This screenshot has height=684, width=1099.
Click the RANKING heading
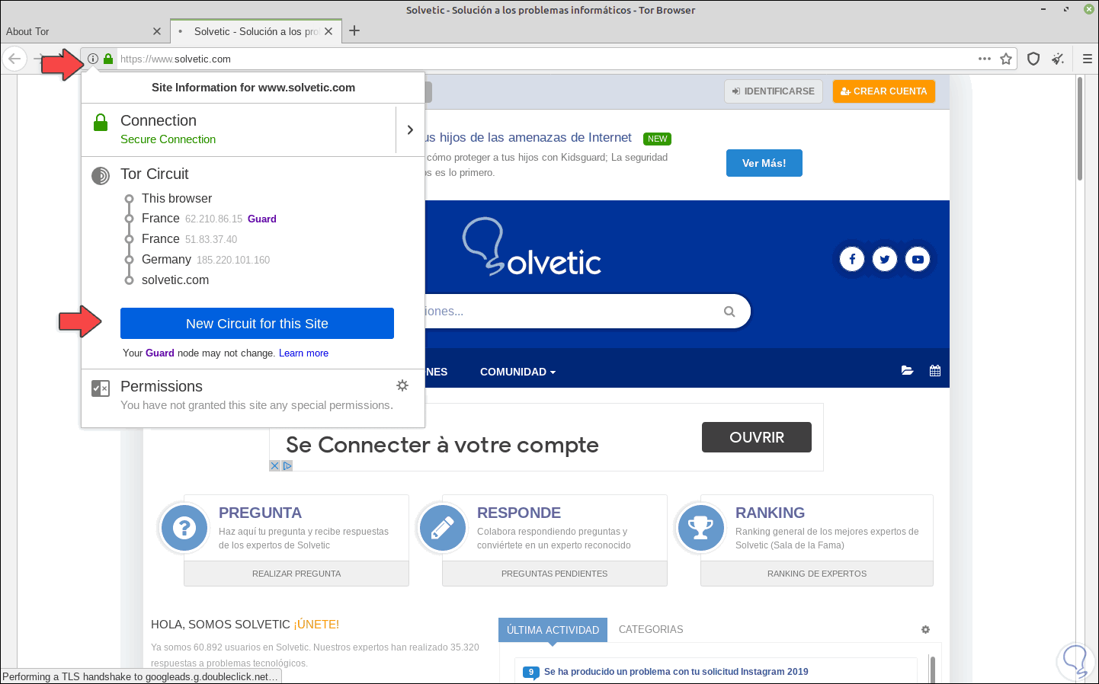(770, 513)
